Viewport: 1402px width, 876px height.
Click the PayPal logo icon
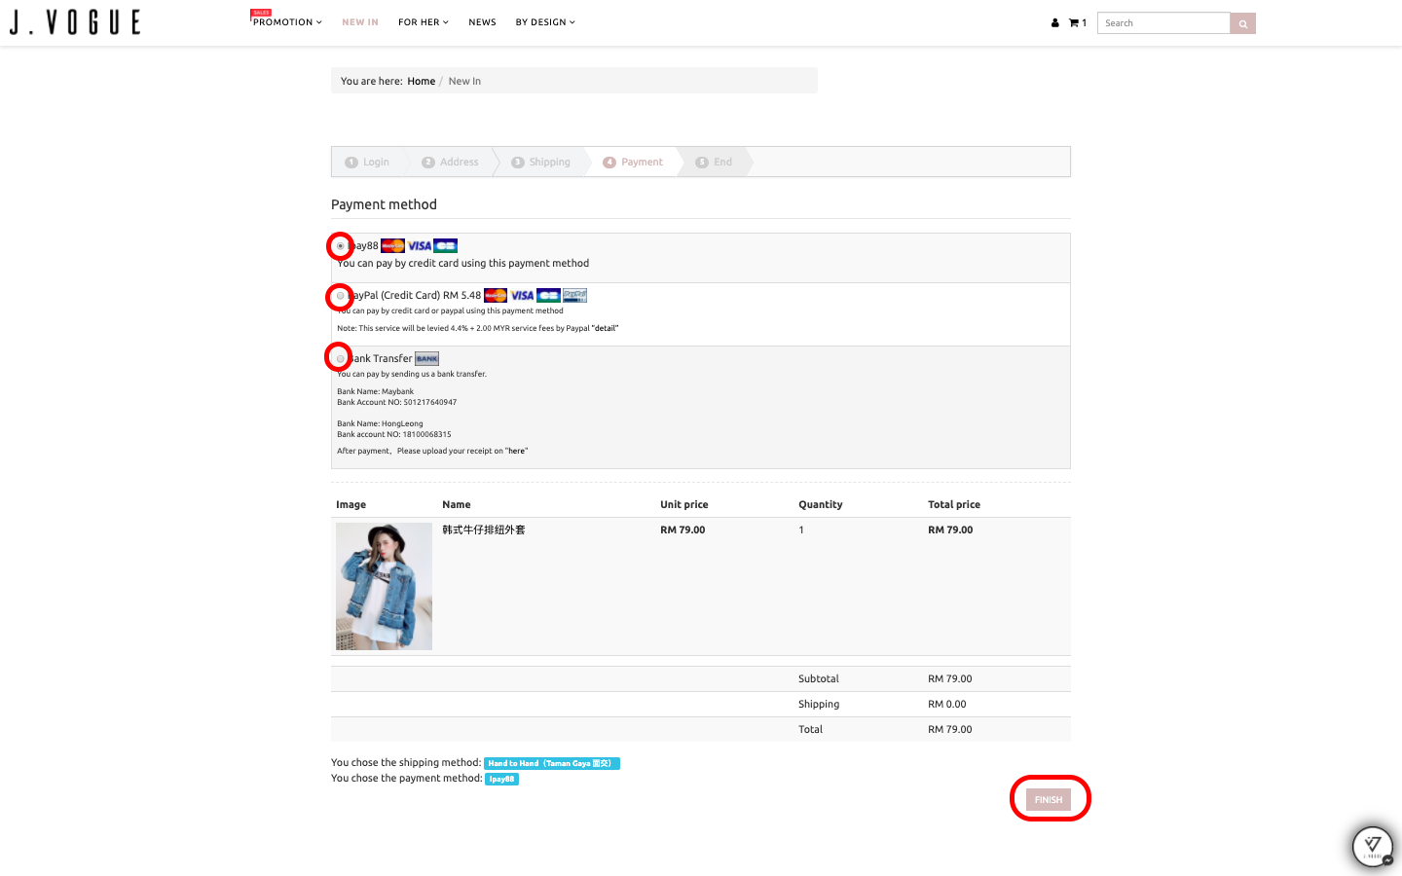point(574,296)
